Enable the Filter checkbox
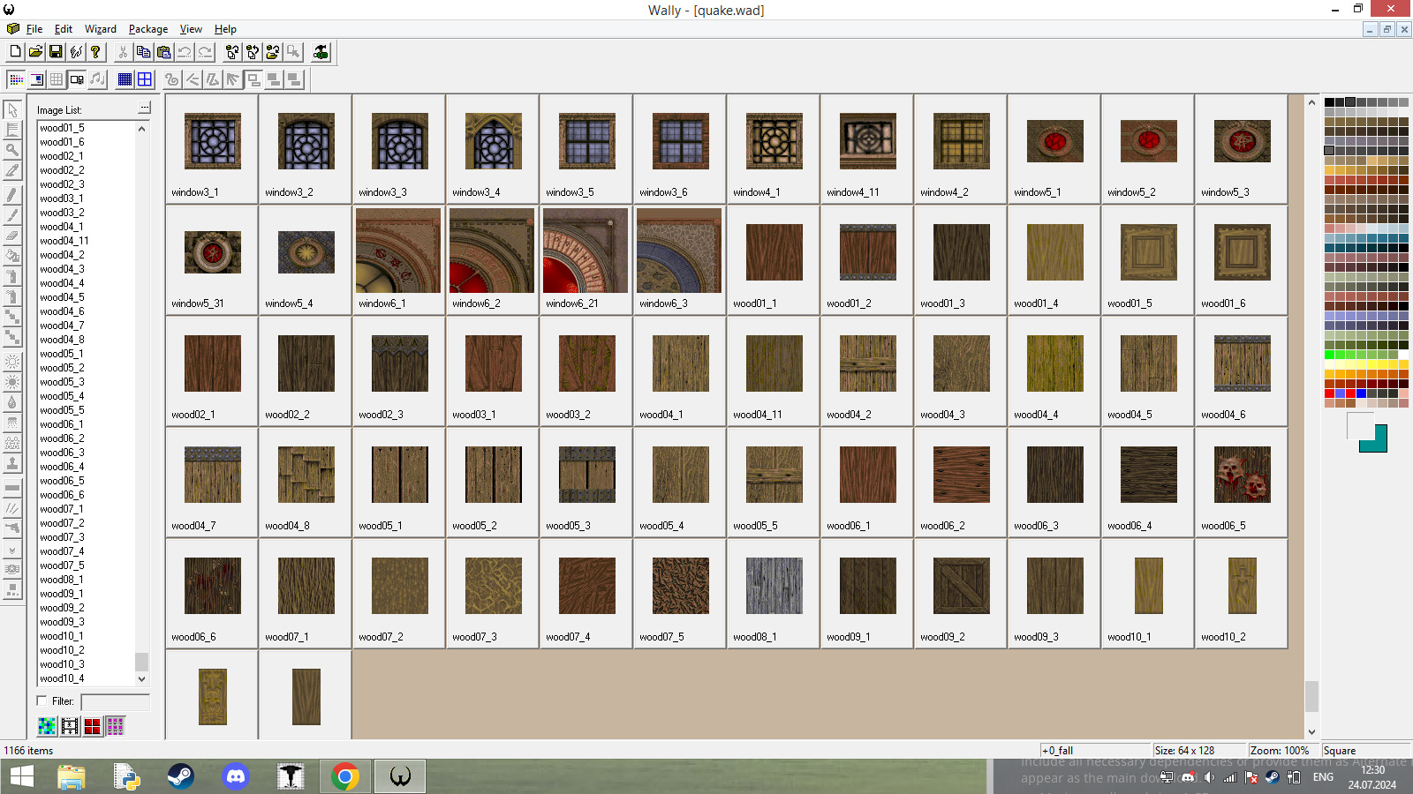This screenshot has height=794, width=1413. tap(42, 700)
